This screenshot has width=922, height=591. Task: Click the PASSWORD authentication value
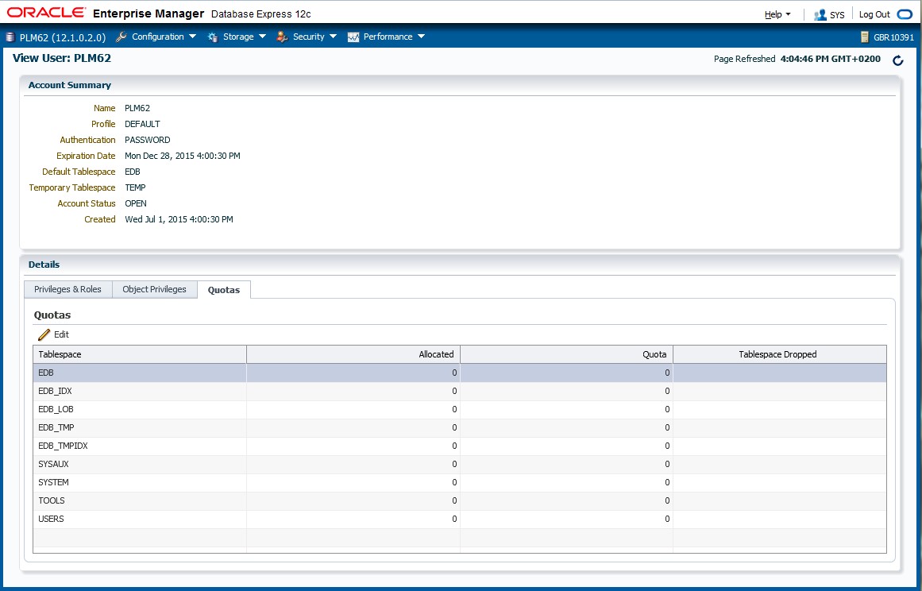[x=148, y=140]
